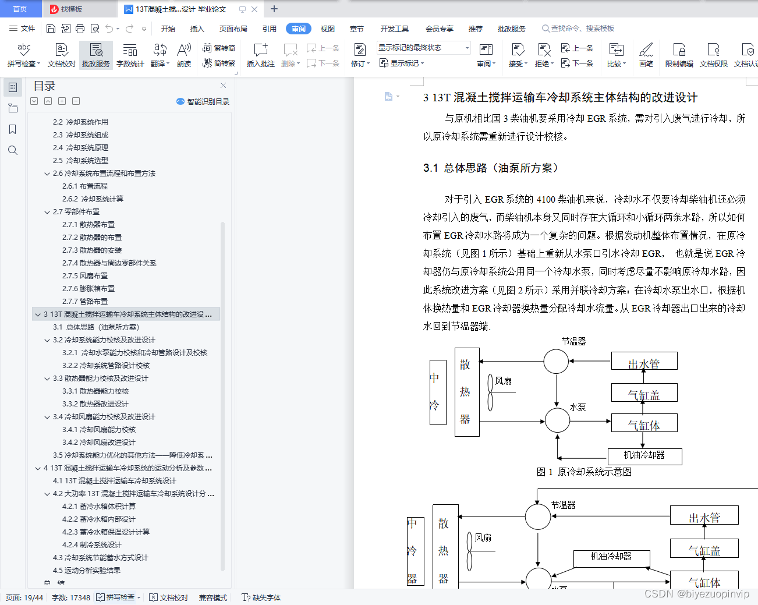This screenshot has height=605, width=758.
Task: Click the 缺失字体 status bar item
Action: (261, 597)
